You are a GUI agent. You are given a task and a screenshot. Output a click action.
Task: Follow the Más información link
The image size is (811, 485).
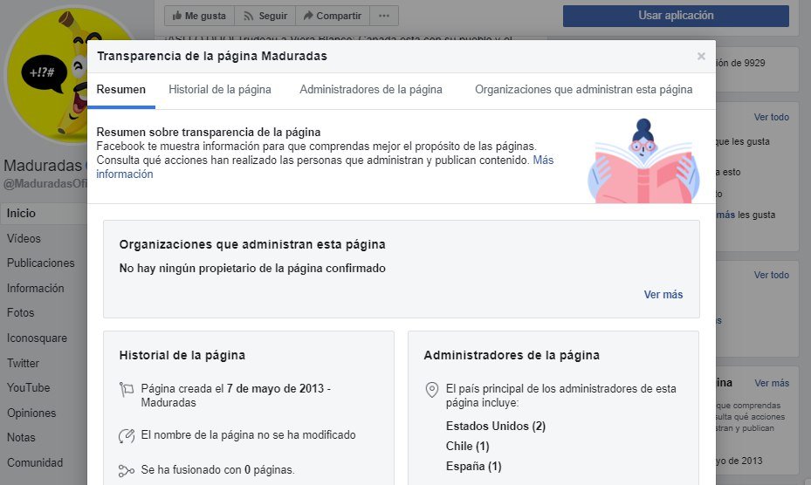325,167
